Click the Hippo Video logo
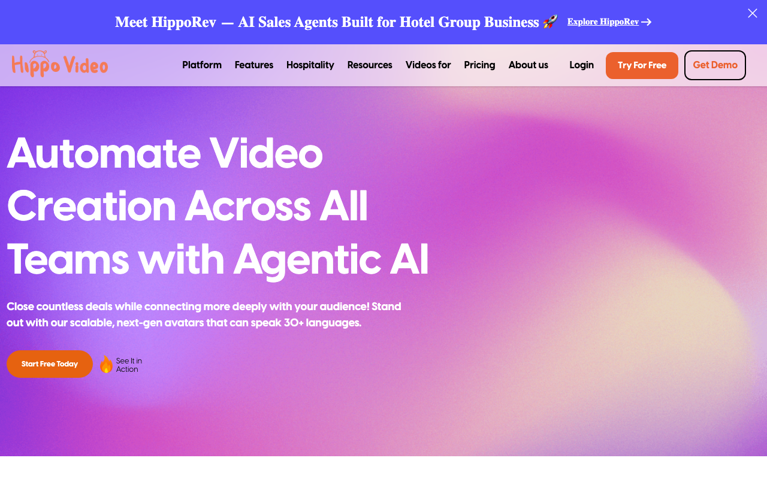This screenshot has width=767, height=479. point(60,63)
